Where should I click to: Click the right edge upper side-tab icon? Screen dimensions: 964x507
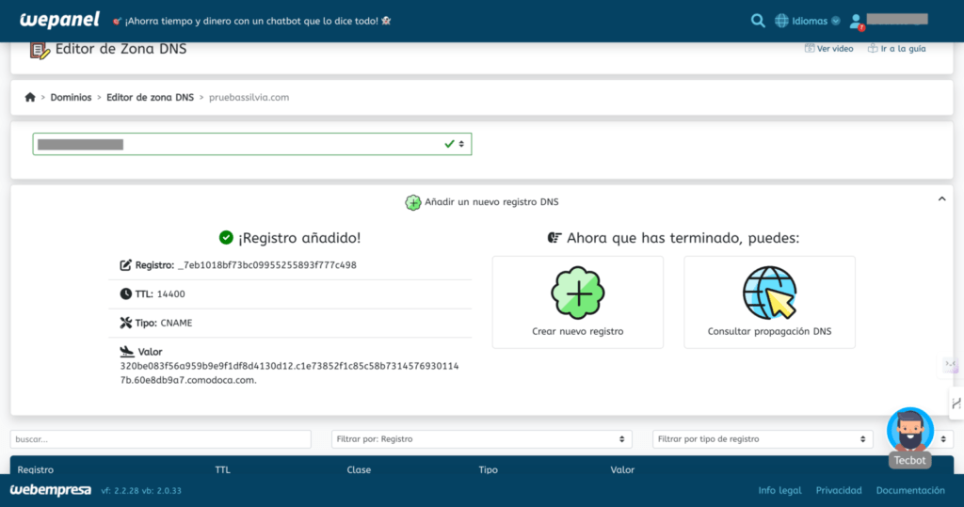pos(951,365)
